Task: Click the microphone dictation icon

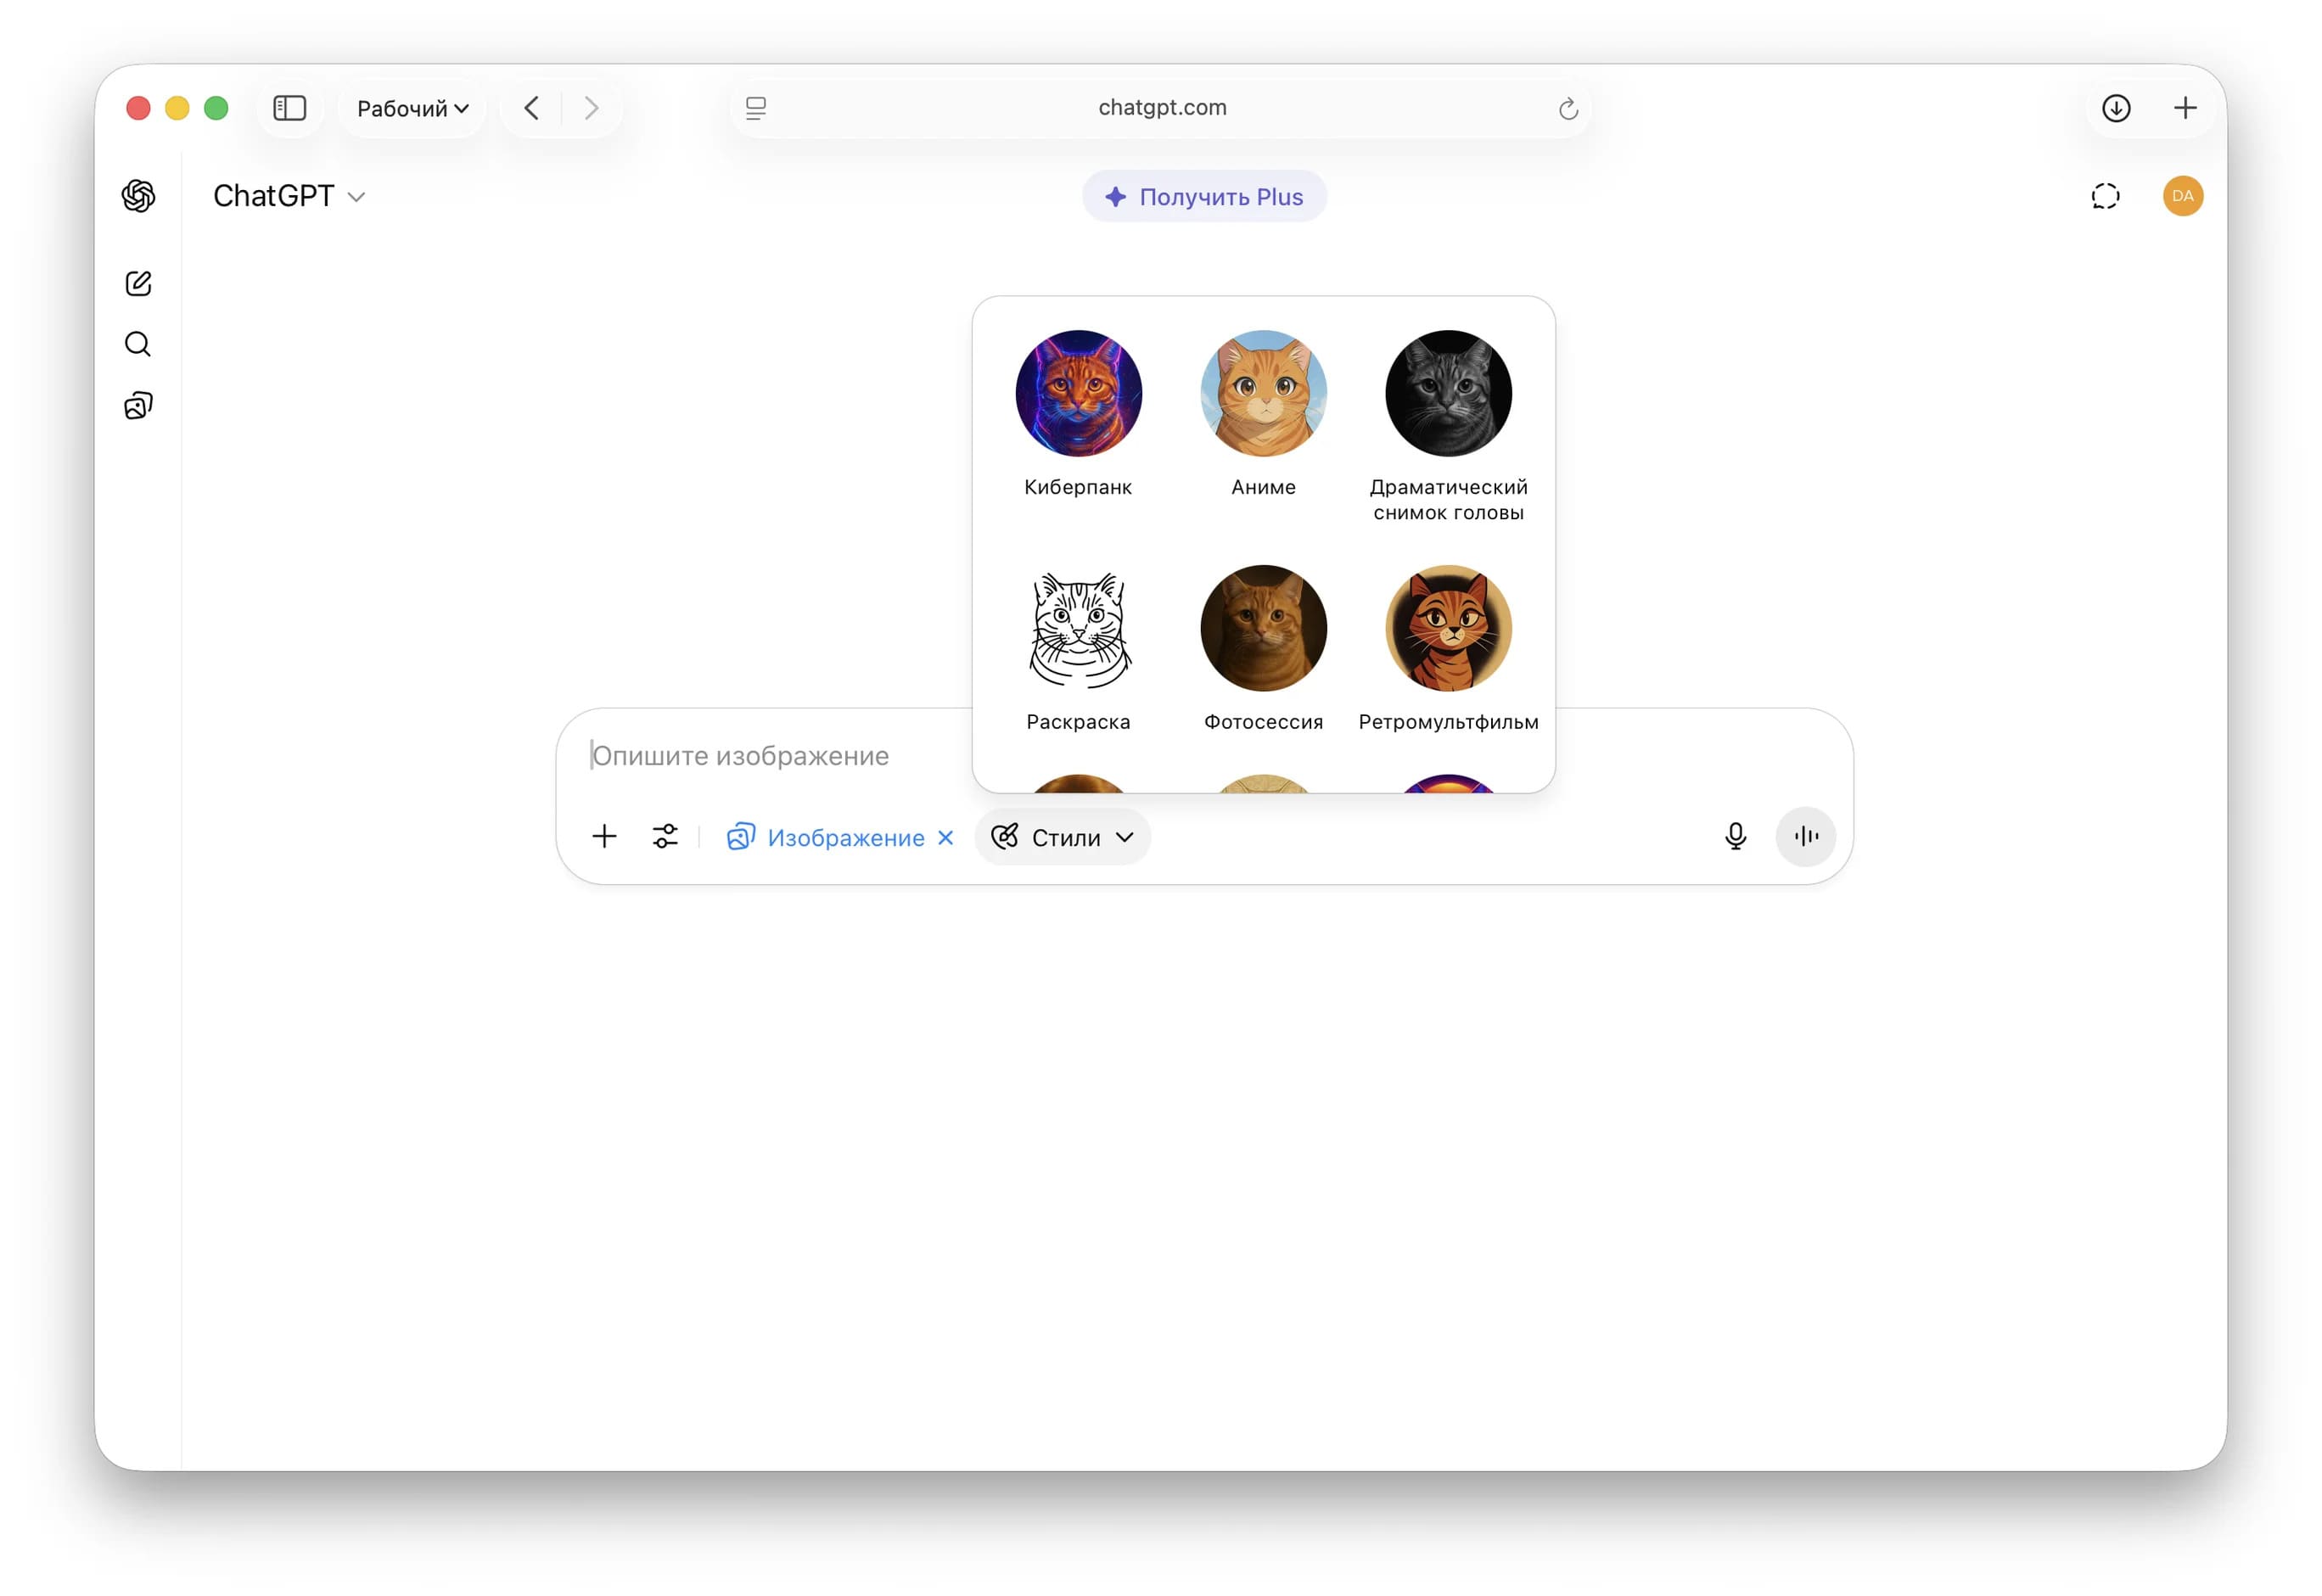Action: pyautogui.click(x=1735, y=836)
